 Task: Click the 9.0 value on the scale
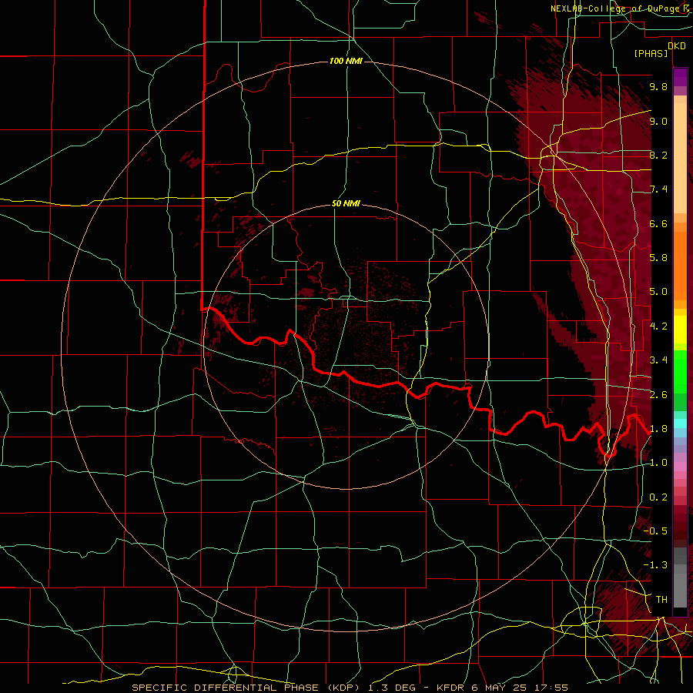[x=658, y=121]
